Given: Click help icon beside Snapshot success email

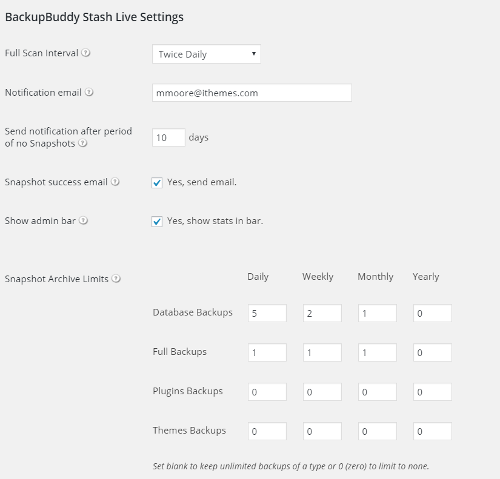Looking at the screenshot, I should point(115,182).
